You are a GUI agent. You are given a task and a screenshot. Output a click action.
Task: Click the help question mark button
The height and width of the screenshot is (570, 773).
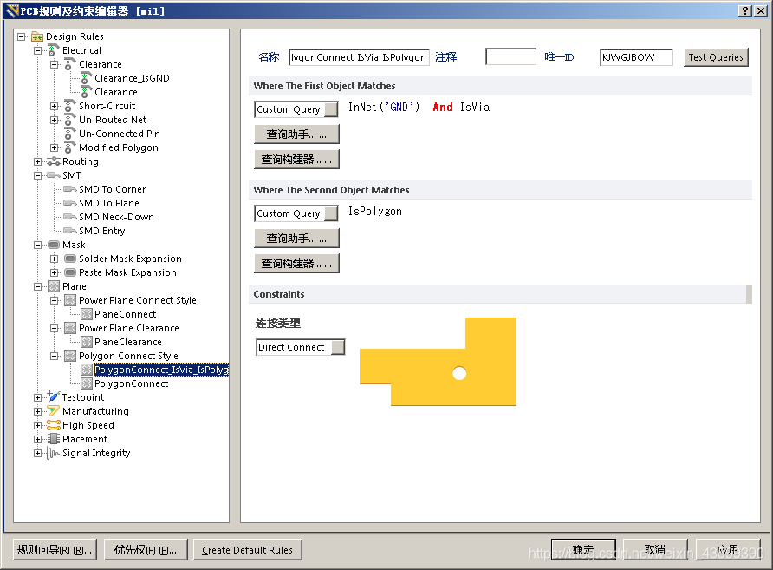click(745, 10)
